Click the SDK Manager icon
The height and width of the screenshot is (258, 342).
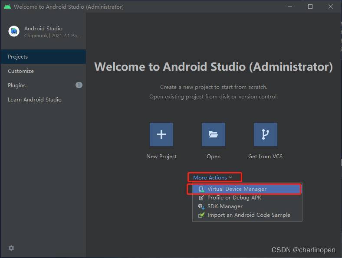coord(201,206)
